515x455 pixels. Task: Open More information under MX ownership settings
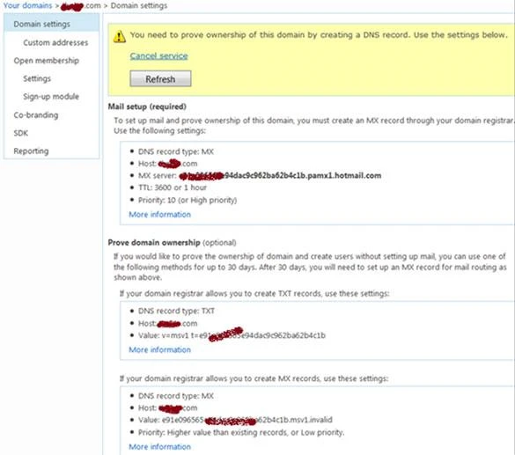pyautogui.click(x=159, y=446)
